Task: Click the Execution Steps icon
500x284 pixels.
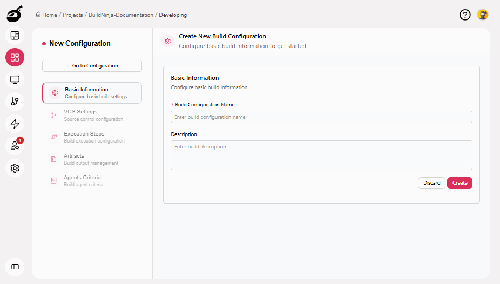Action: coord(53,137)
